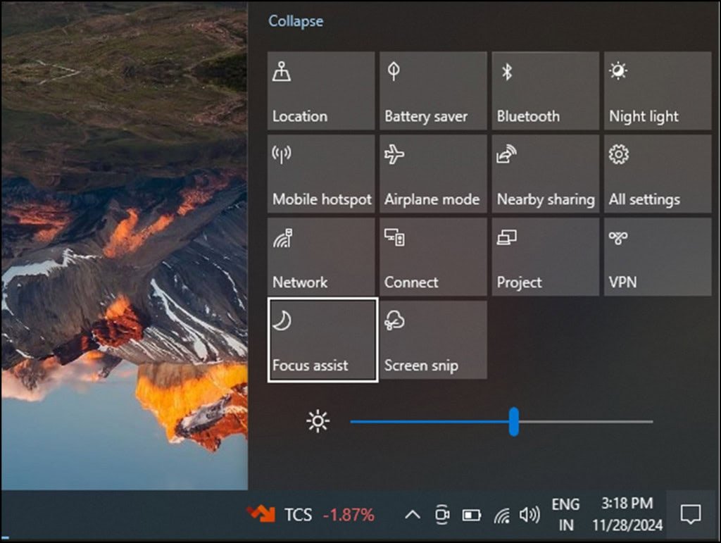721x543 pixels.
Task: Click the brightness slider handle
Action: point(514,421)
